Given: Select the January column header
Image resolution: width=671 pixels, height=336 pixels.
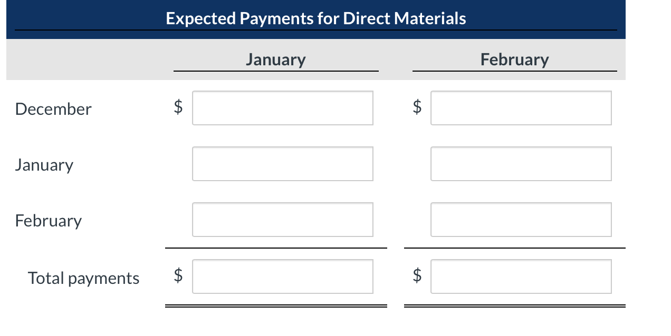Looking at the screenshot, I should click(x=275, y=59).
